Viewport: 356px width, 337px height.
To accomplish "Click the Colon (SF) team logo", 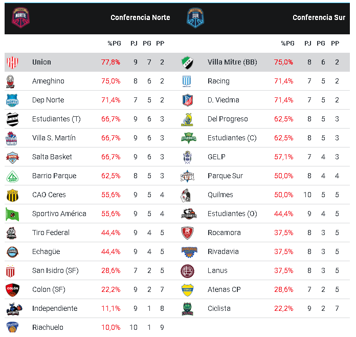I will [x=12, y=290].
